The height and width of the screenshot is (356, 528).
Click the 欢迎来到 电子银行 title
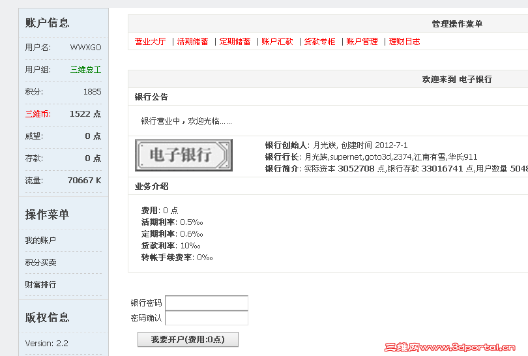pyautogui.click(x=457, y=79)
